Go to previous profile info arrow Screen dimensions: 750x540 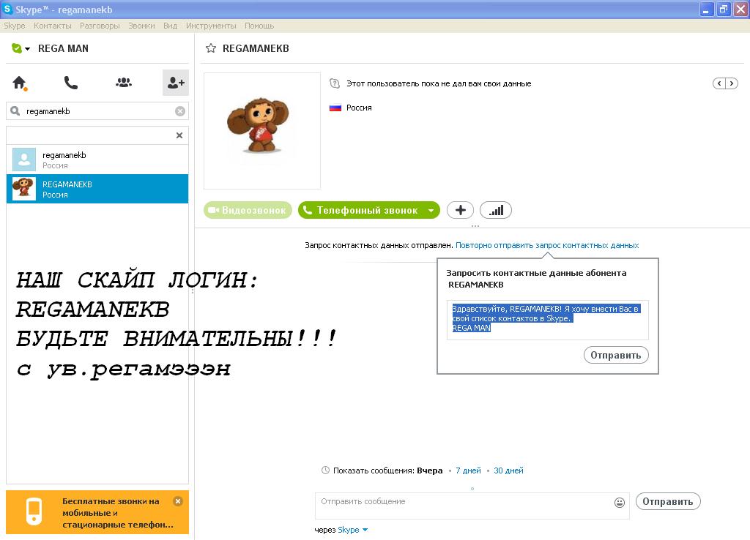(719, 83)
